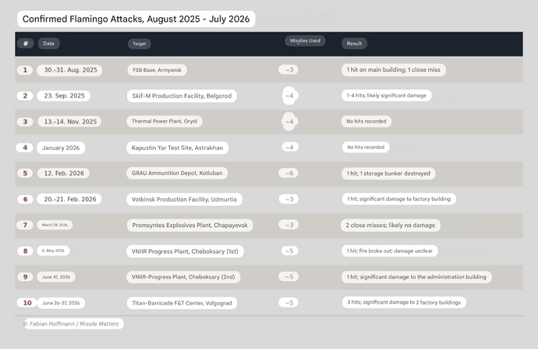Select the Missiles Used column header
This screenshot has height=349, width=538.
click(x=305, y=41)
